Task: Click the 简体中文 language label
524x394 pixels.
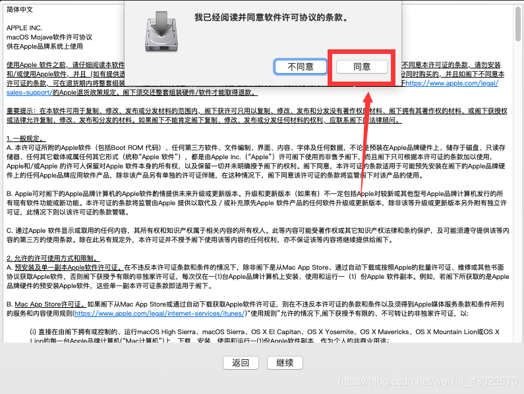Action: 20,10
